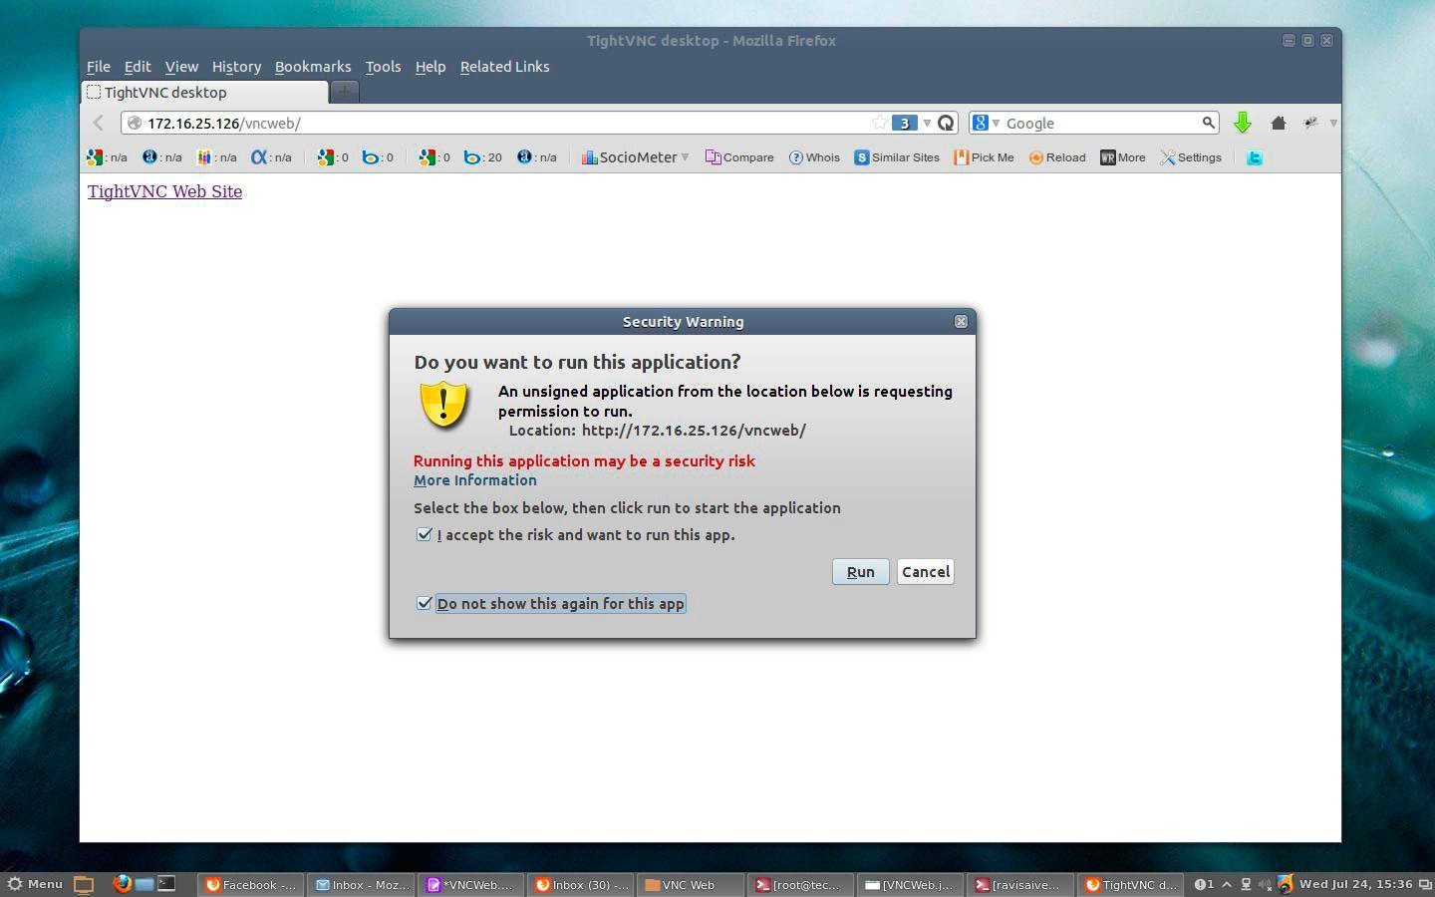Viewport: 1435px width, 897px height.
Task: Click the search magnifier in the Google box
Action: 1208,123
